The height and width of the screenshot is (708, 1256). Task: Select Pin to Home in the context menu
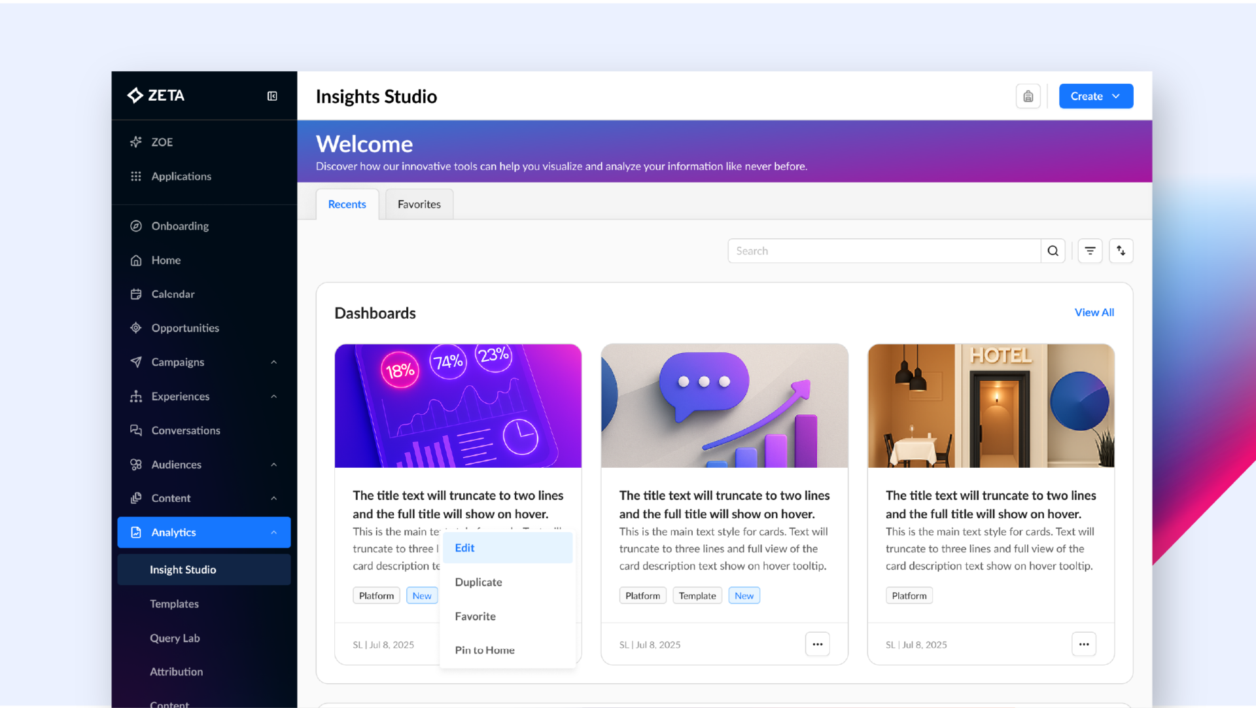point(484,650)
